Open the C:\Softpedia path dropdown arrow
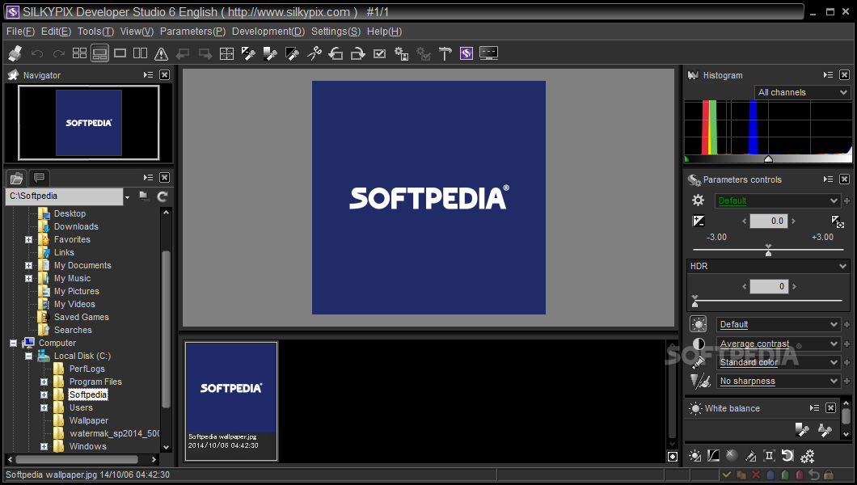 pos(128,196)
